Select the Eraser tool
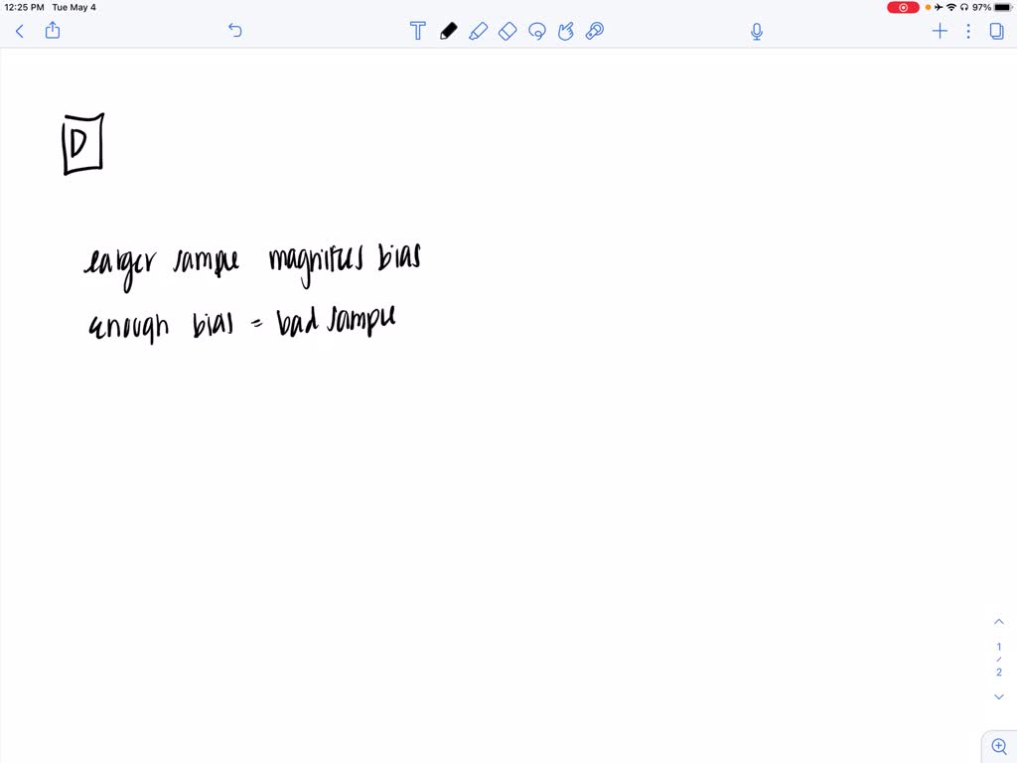 click(x=508, y=31)
